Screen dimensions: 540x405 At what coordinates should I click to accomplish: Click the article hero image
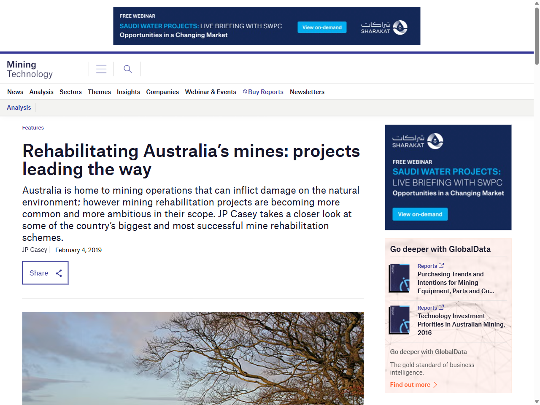193,359
